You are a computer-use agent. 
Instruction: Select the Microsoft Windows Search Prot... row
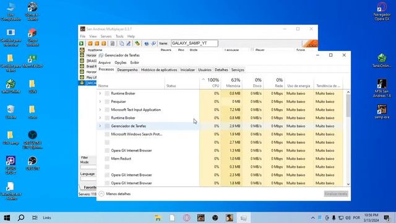tap(220, 134)
